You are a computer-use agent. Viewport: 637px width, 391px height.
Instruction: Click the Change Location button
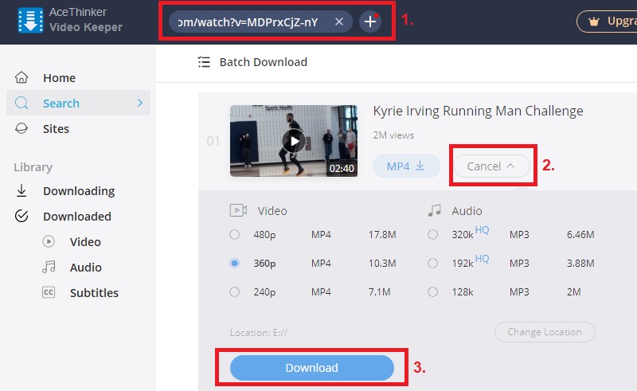click(545, 332)
